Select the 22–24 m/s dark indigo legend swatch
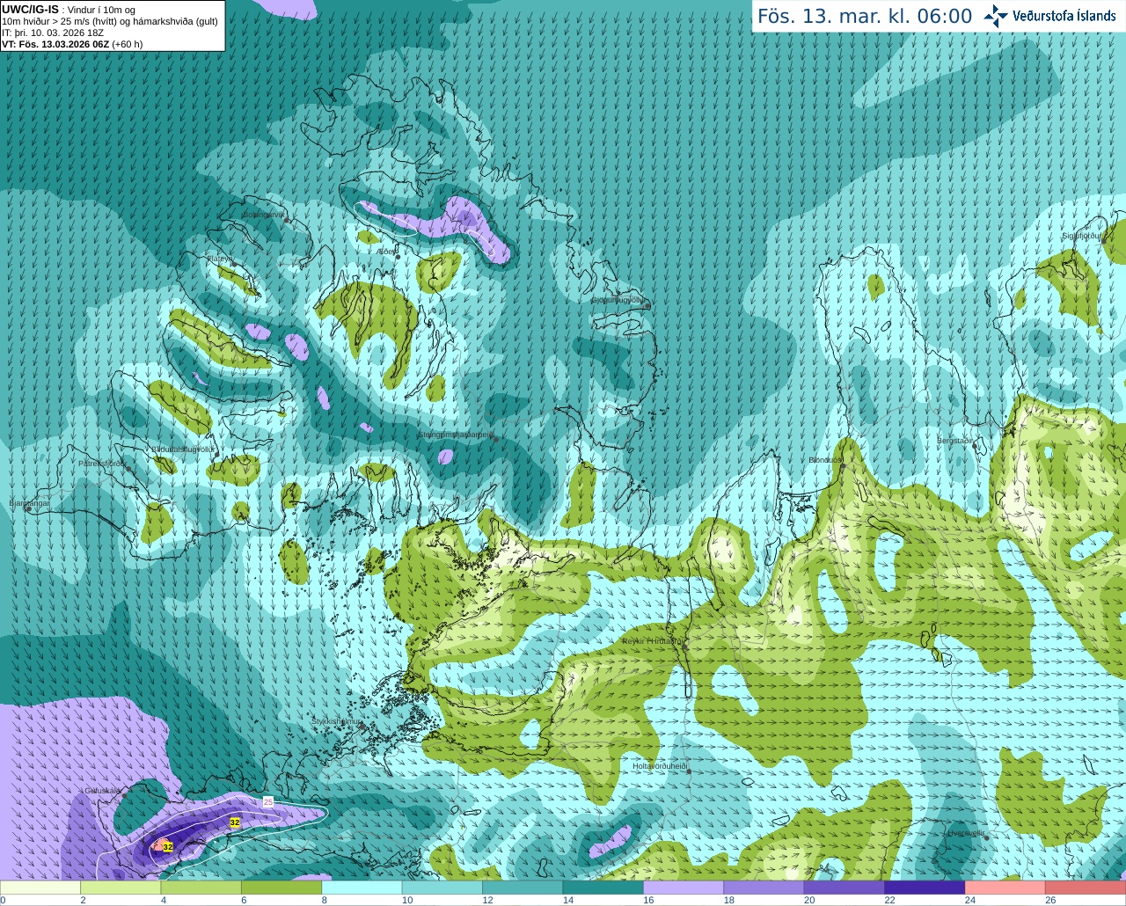The width and height of the screenshot is (1126, 906). 925,888
